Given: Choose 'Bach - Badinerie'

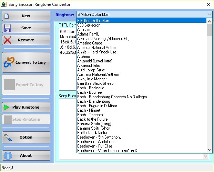Looking at the screenshot, I should click(x=141, y=88).
